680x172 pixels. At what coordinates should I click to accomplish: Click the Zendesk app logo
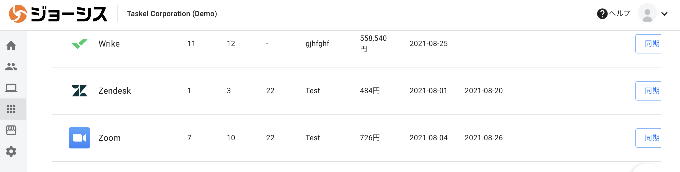coord(79,91)
